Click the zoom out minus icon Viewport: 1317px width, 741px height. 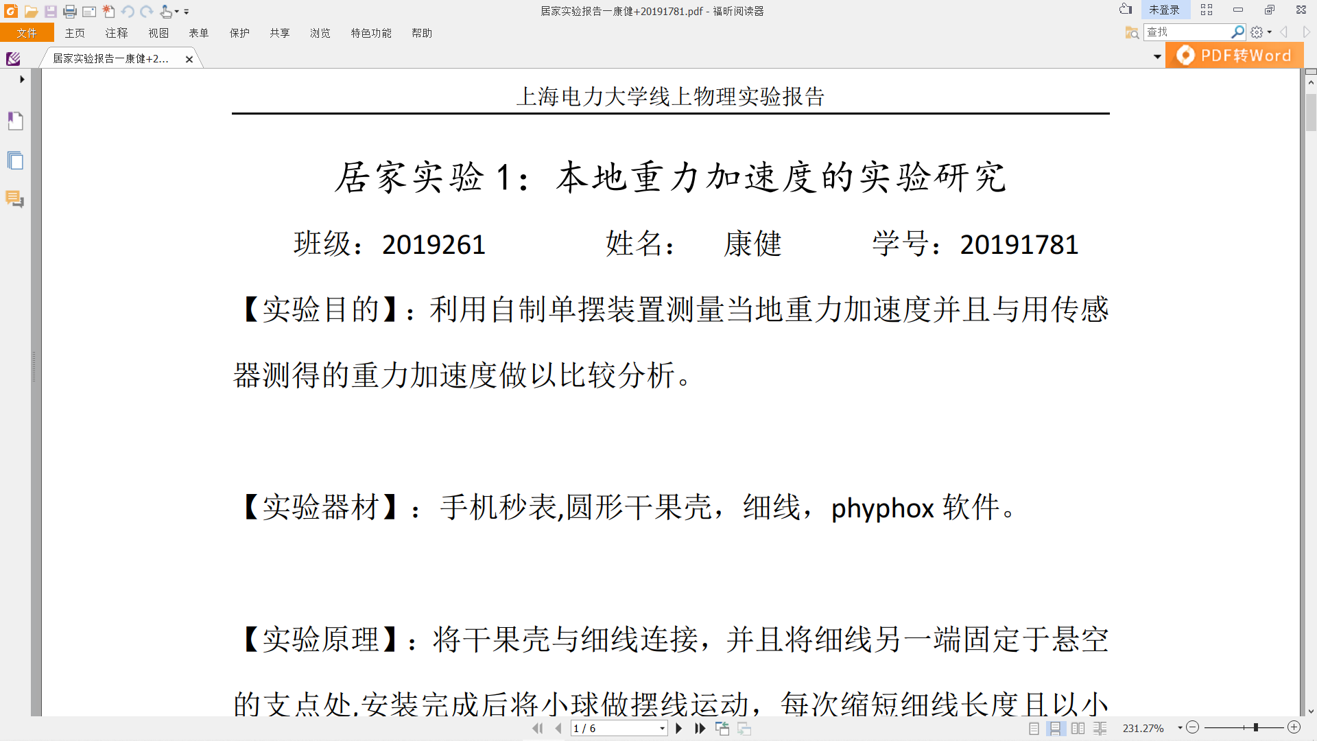coord(1193,727)
